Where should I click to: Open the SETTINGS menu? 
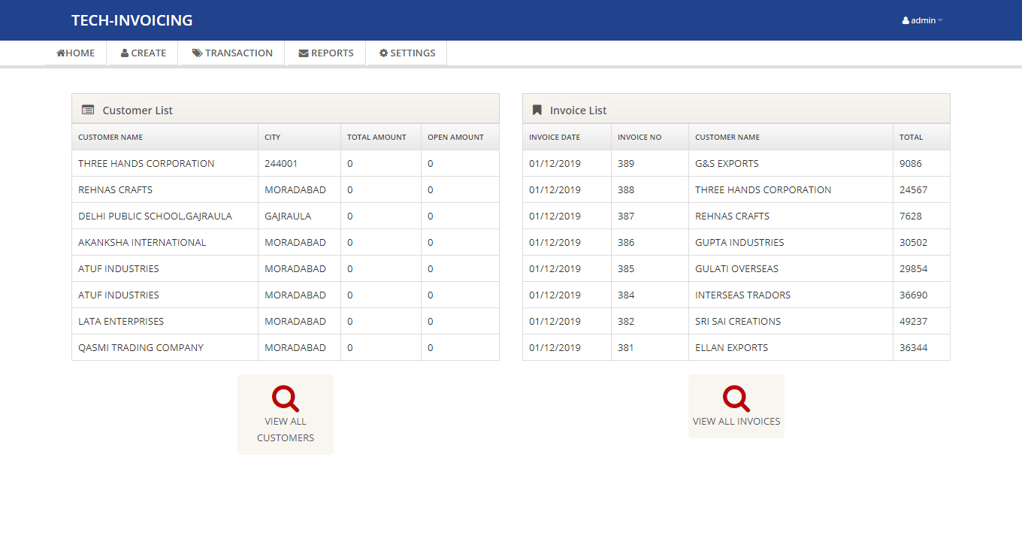click(x=407, y=53)
